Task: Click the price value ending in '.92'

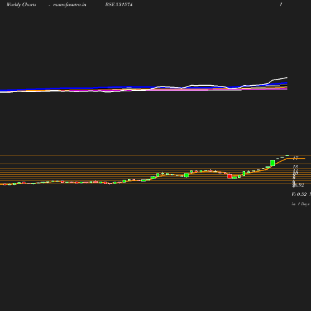Action: click(299, 185)
